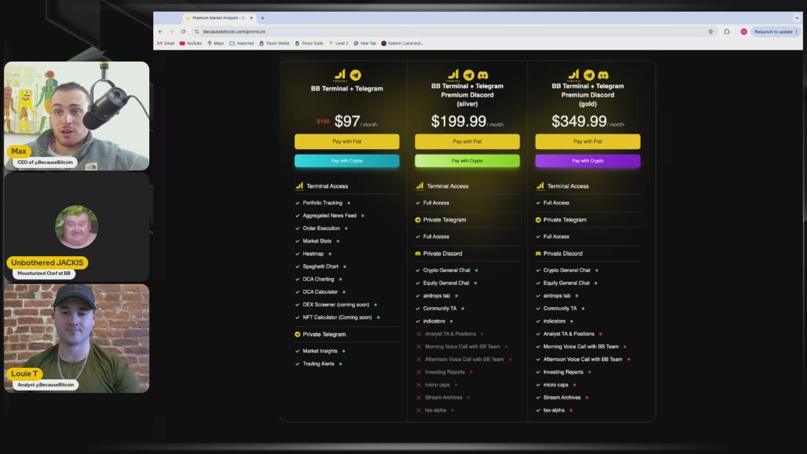Open the Gmail bookmark

point(166,43)
